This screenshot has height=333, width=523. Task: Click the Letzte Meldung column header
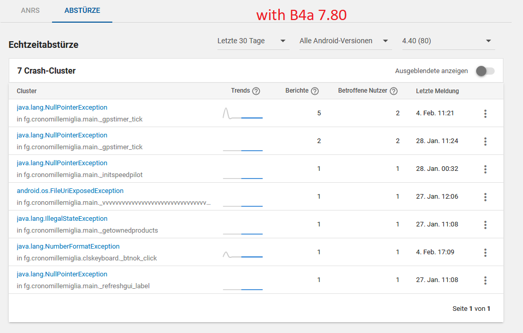tap(437, 91)
